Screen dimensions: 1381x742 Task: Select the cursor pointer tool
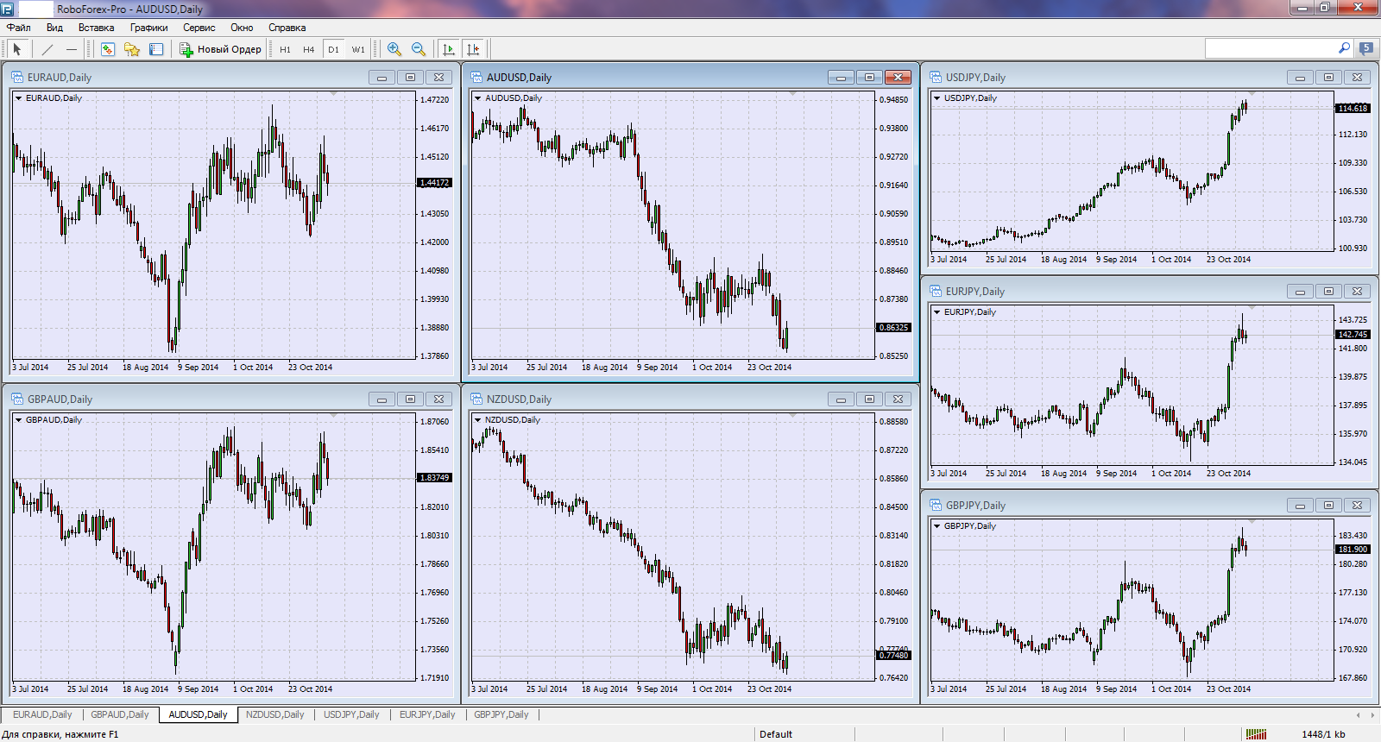coord(17,49)
